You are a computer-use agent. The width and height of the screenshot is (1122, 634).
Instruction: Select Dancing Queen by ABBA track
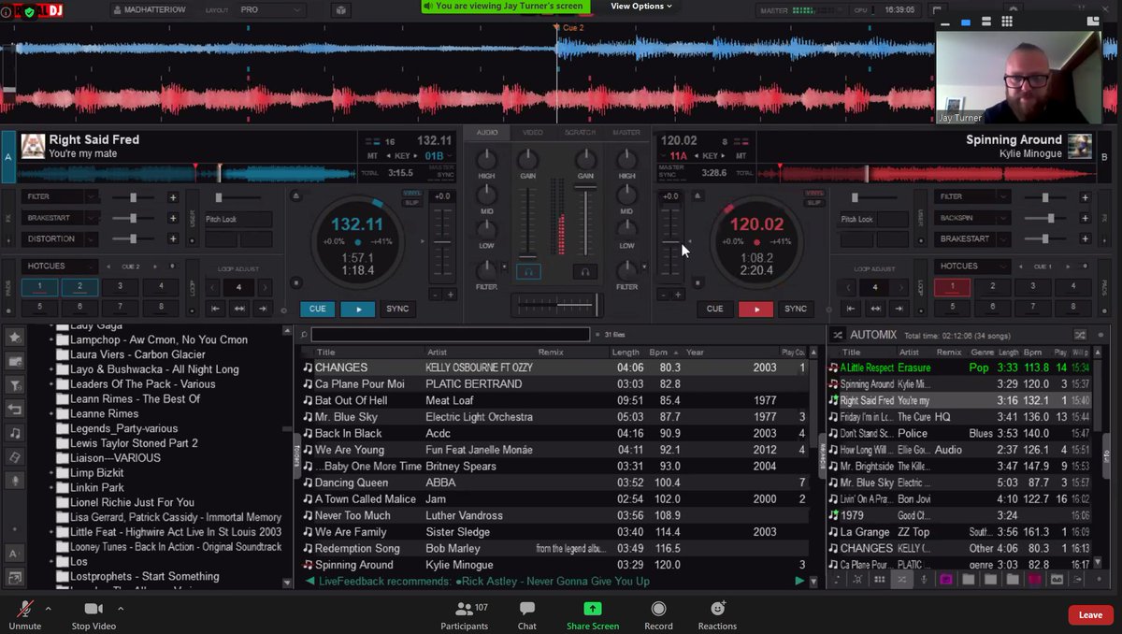(554, 483)
